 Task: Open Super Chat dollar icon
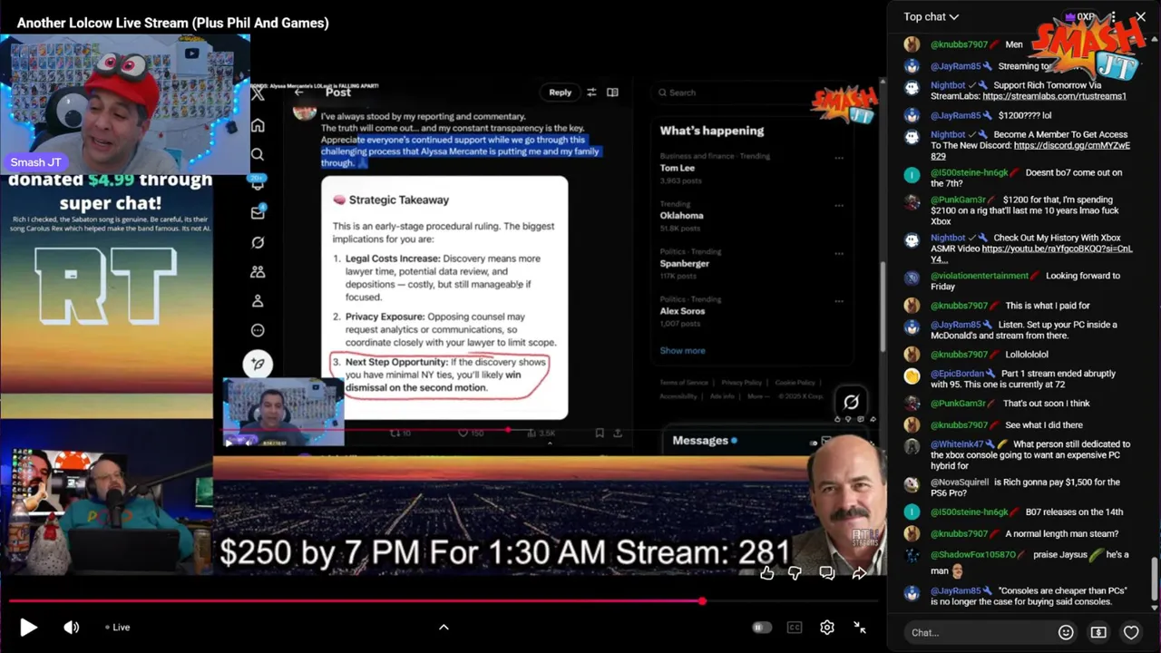[1098, 632]
